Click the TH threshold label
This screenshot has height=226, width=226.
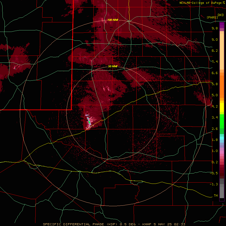click(x=216, y=196)
